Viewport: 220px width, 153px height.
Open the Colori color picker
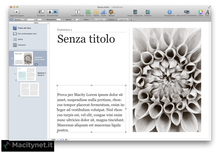200,12
